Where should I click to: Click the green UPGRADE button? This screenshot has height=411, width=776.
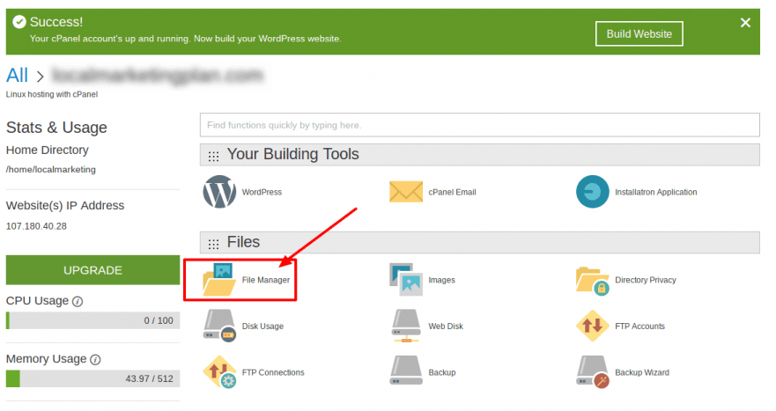click(92, 270)
